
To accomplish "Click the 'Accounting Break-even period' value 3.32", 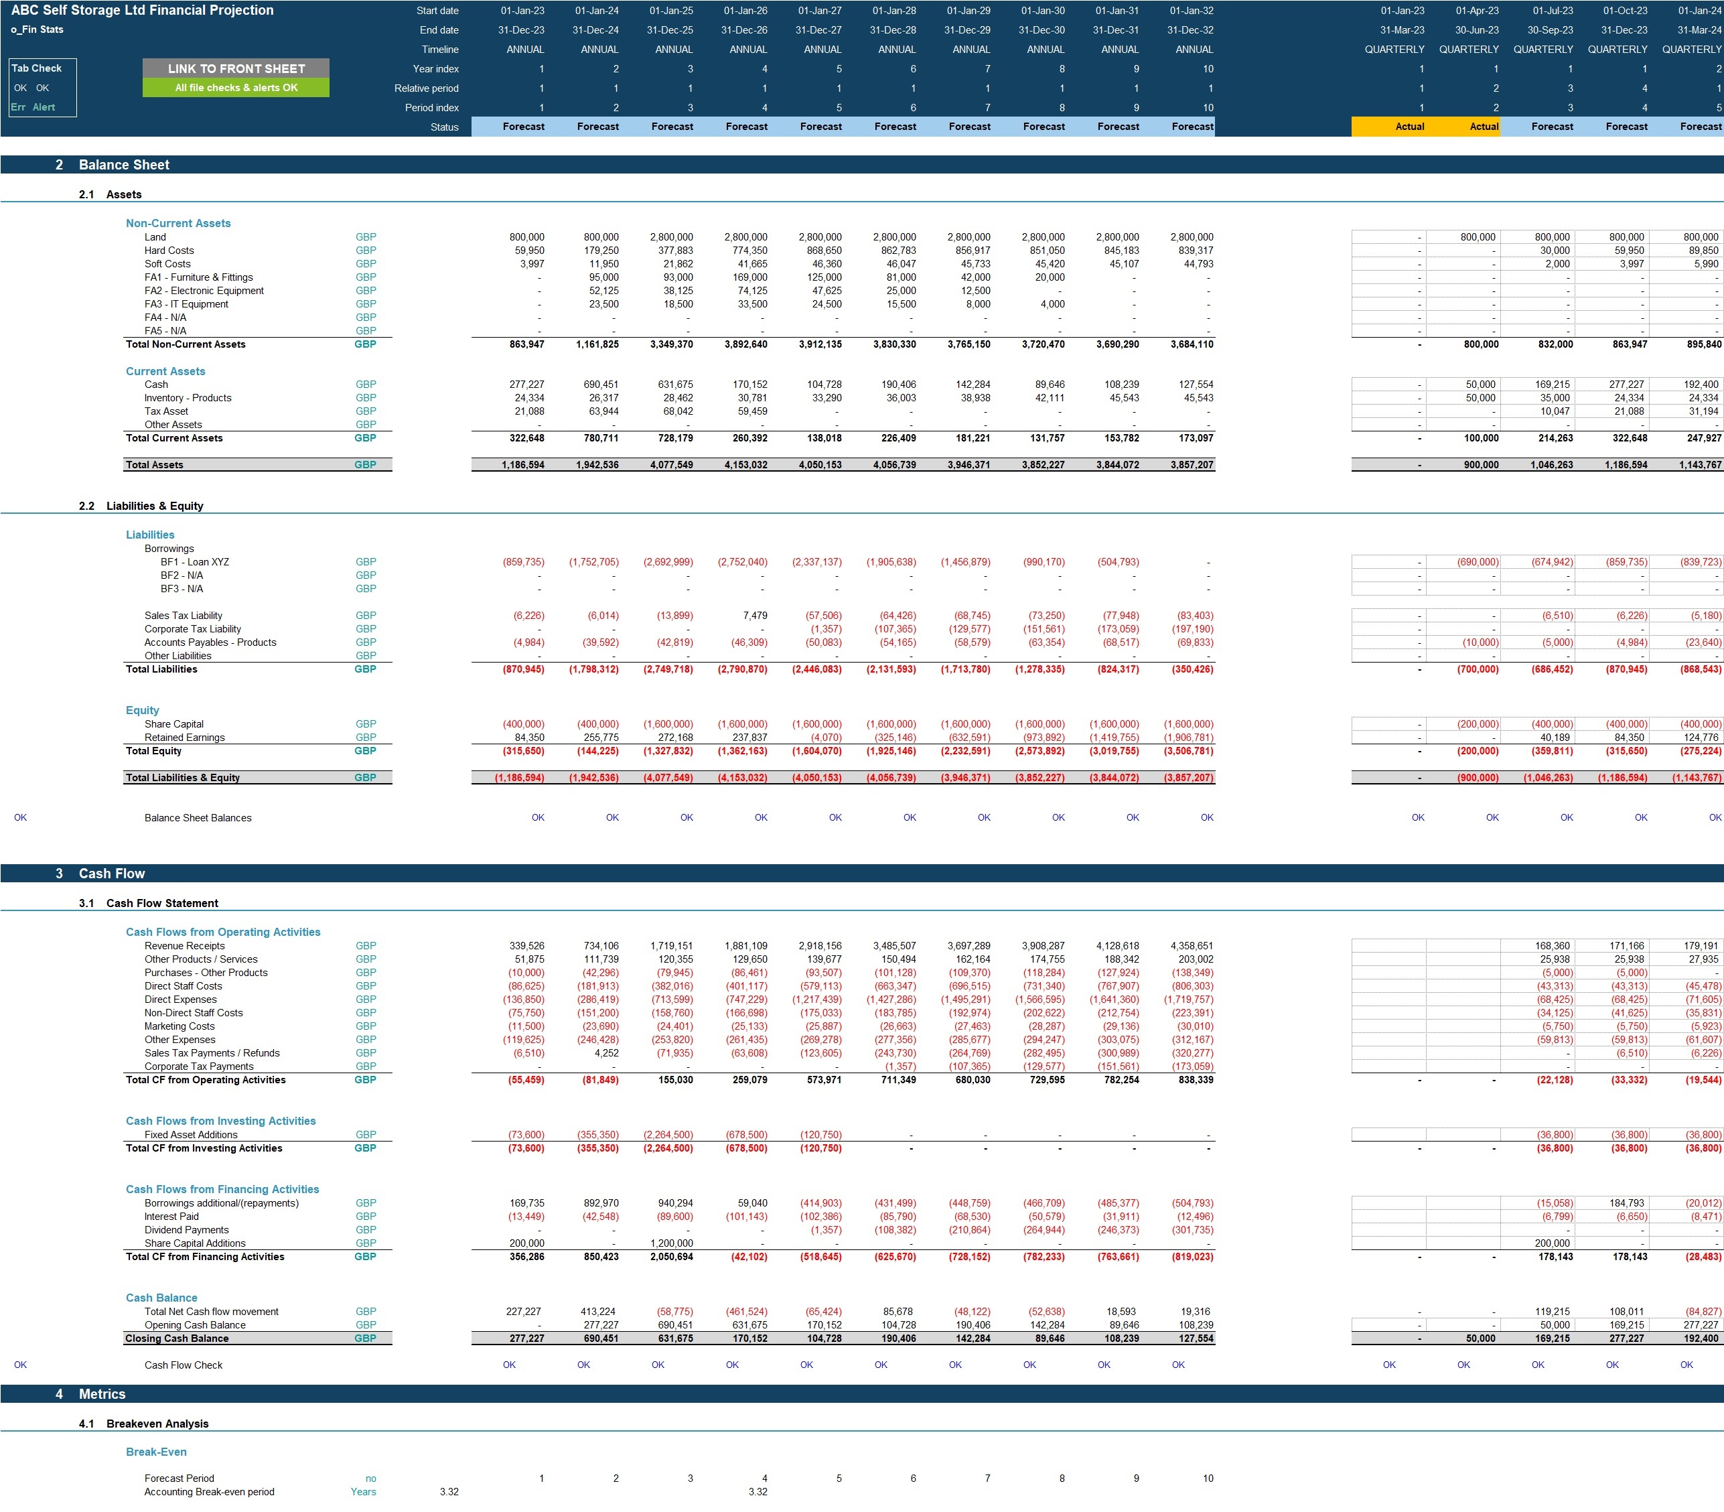I will pos(448,1491).
